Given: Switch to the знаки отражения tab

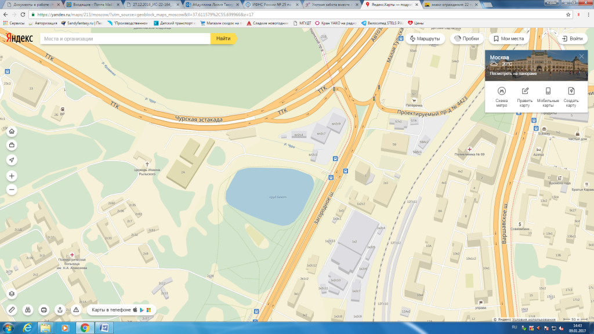Looking at the screenshot, I should pos(451,5).
